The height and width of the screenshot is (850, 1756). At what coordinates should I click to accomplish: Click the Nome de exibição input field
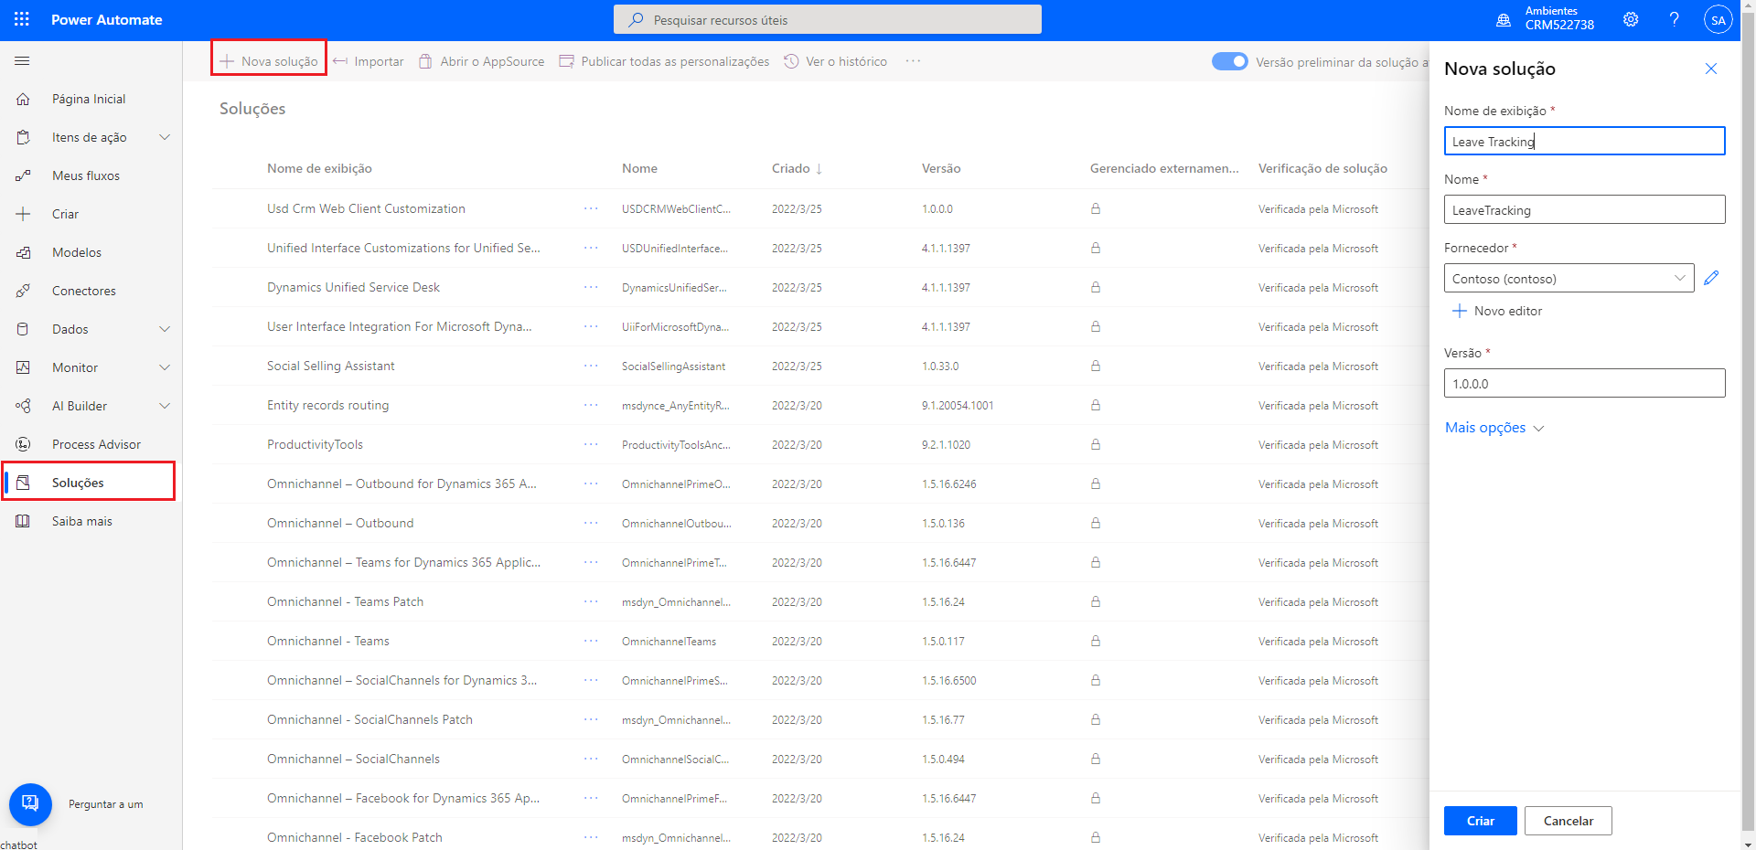click(x=1585, y=141)
